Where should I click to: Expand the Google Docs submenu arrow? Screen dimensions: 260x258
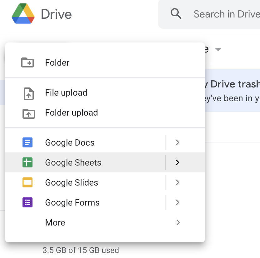coord(177,142)
